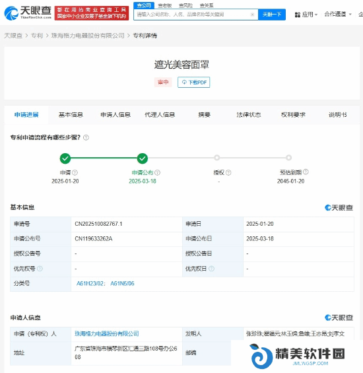Click help icon beside 申请公布 step
Screen dimensions: 363x373
click(158, 172)
